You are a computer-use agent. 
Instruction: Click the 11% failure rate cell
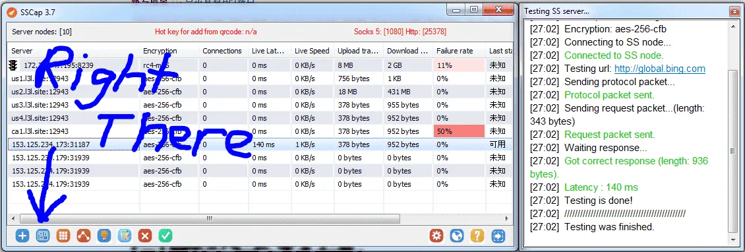click(x=459, y=65)
